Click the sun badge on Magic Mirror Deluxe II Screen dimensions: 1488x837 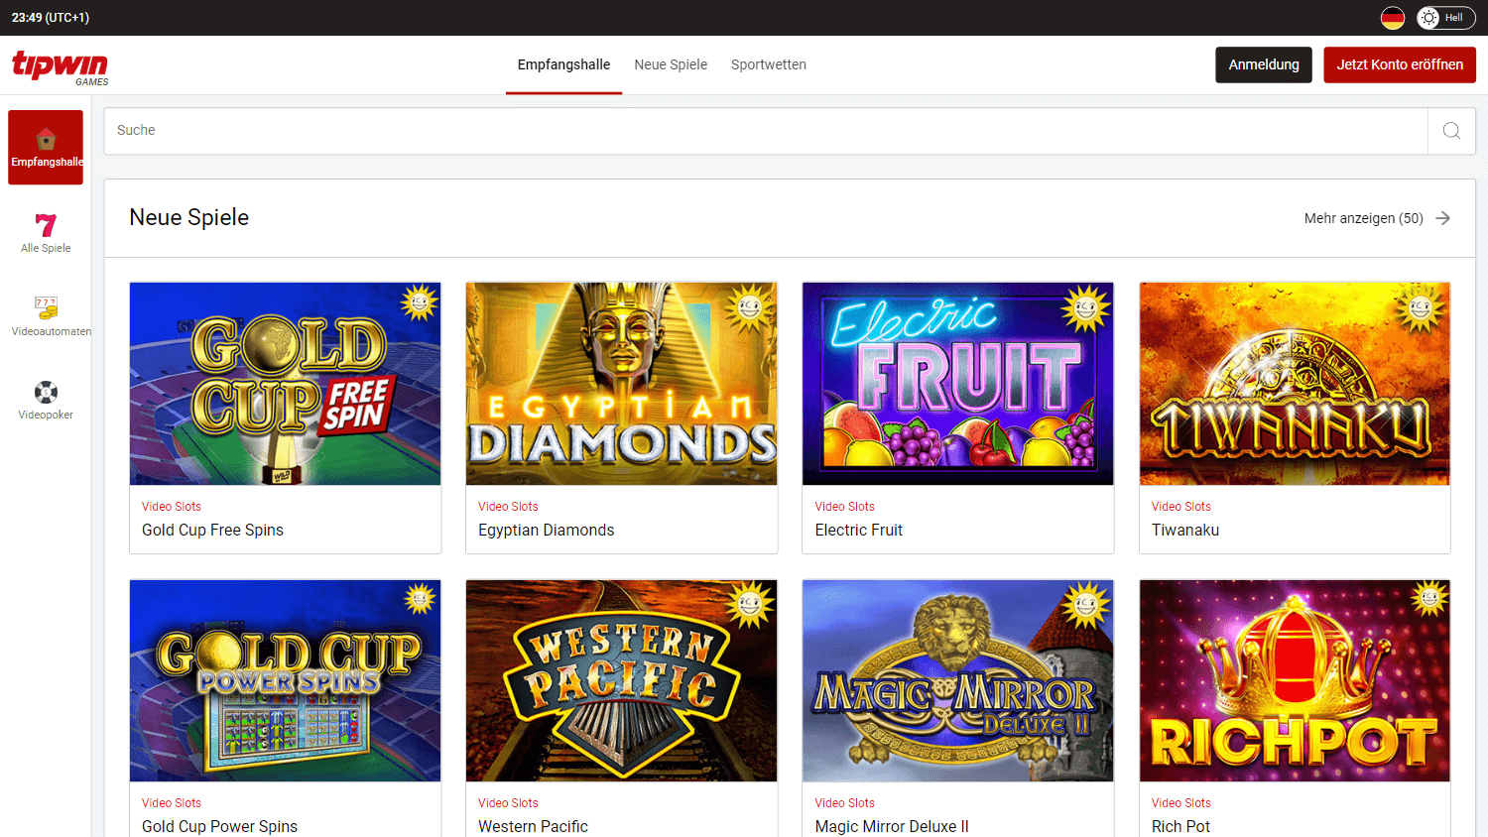(1086, 604)
